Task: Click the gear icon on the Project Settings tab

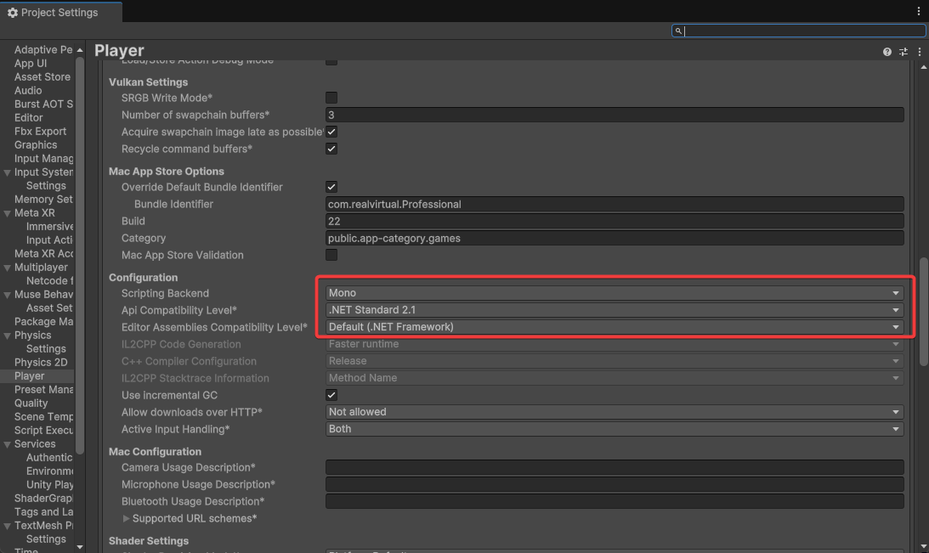Action: point(13,13)
